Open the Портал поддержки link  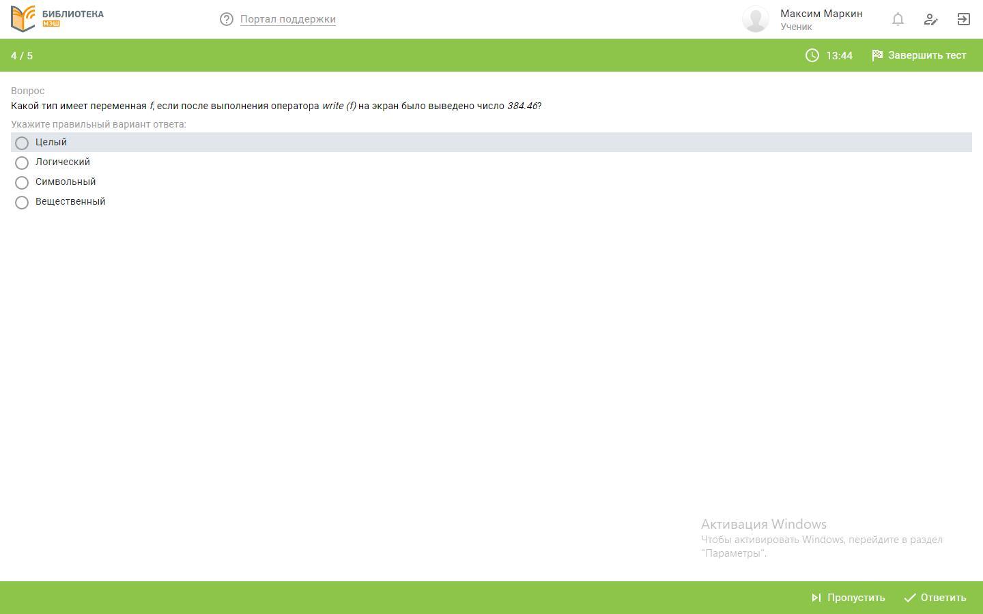point(287,19)
